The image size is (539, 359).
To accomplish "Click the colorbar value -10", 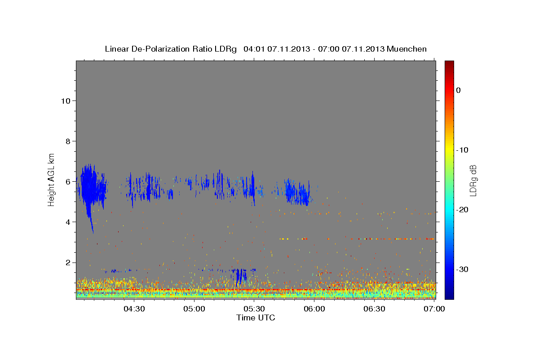I will pyautogui.click(x=462, y=150).
